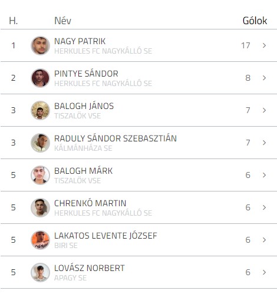Select Balogh Márk's avatar image
This screenshot has width=277, height=294.
click(x=40, y=175)
